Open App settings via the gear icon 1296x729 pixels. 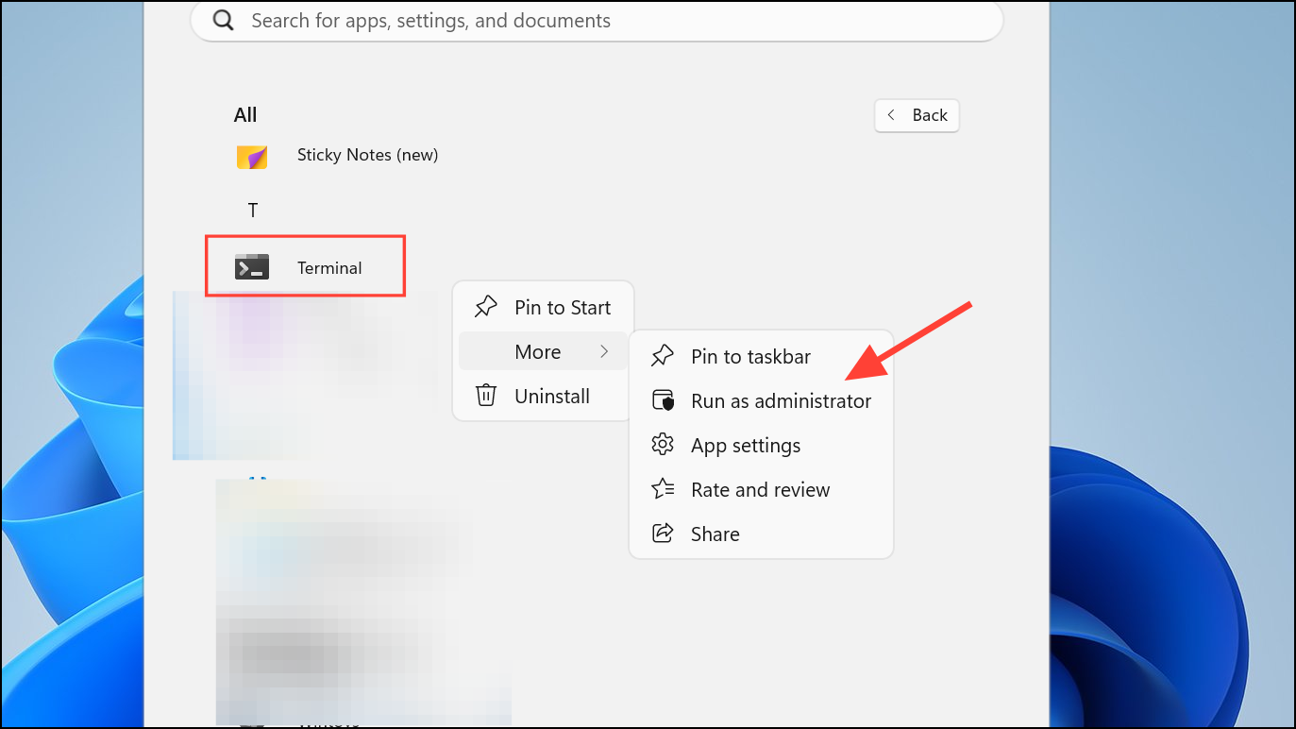click(663, 445)
